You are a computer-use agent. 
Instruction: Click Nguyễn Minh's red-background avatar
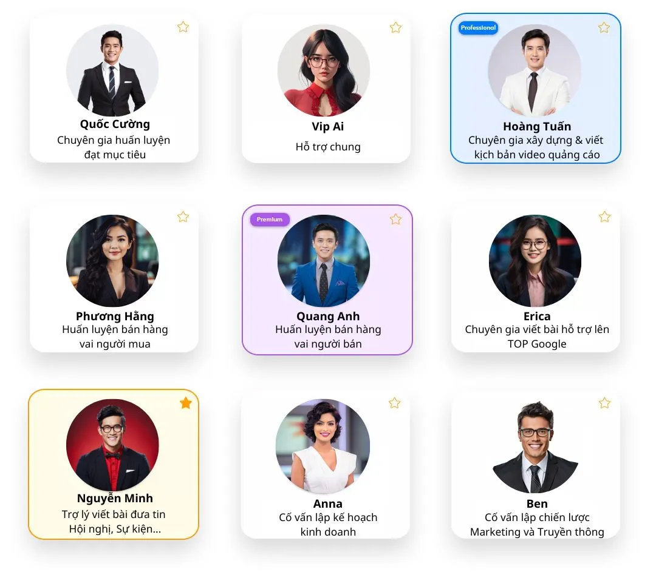click(x=112, y=445)
